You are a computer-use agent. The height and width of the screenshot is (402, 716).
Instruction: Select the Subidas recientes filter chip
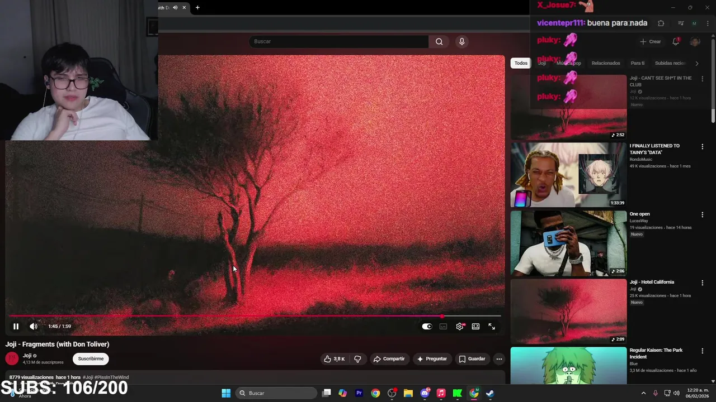pyautogui.click(x=670, y=63)
